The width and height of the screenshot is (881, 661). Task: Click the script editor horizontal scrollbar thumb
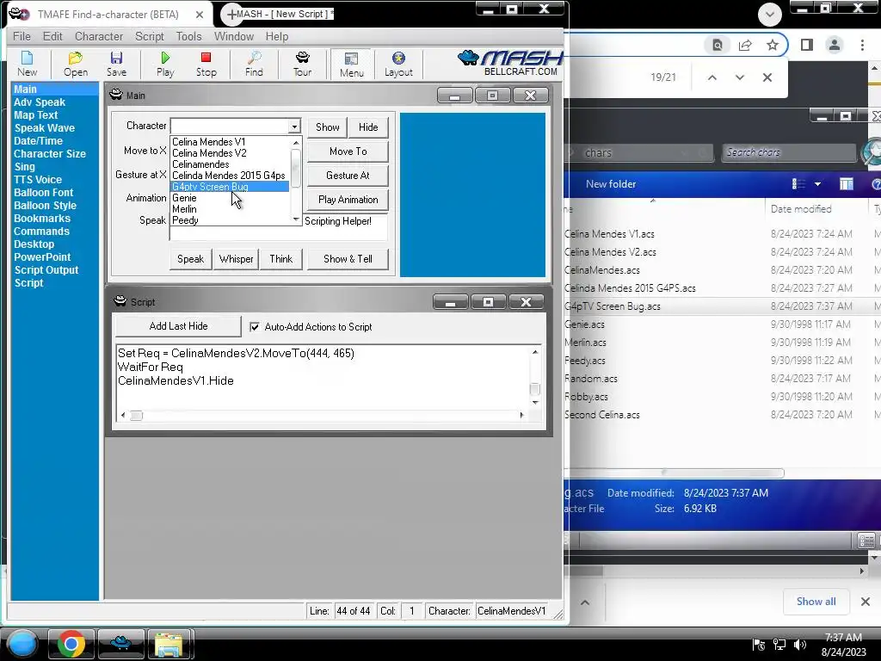pyautogui.click(x=137, y=416)
